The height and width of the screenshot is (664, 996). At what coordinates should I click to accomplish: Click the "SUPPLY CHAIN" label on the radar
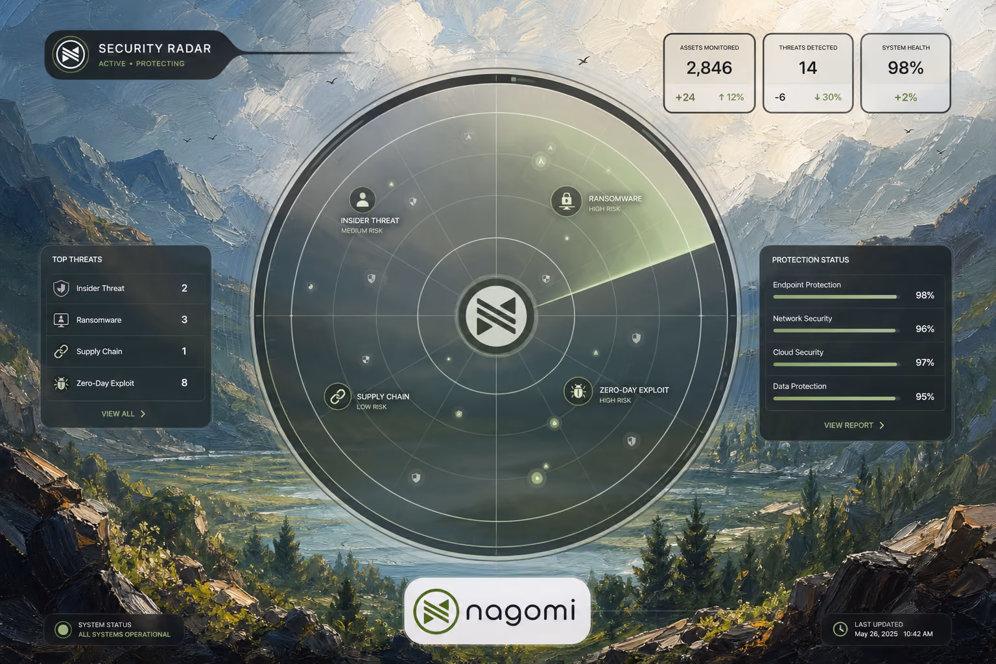pos(383,397)
